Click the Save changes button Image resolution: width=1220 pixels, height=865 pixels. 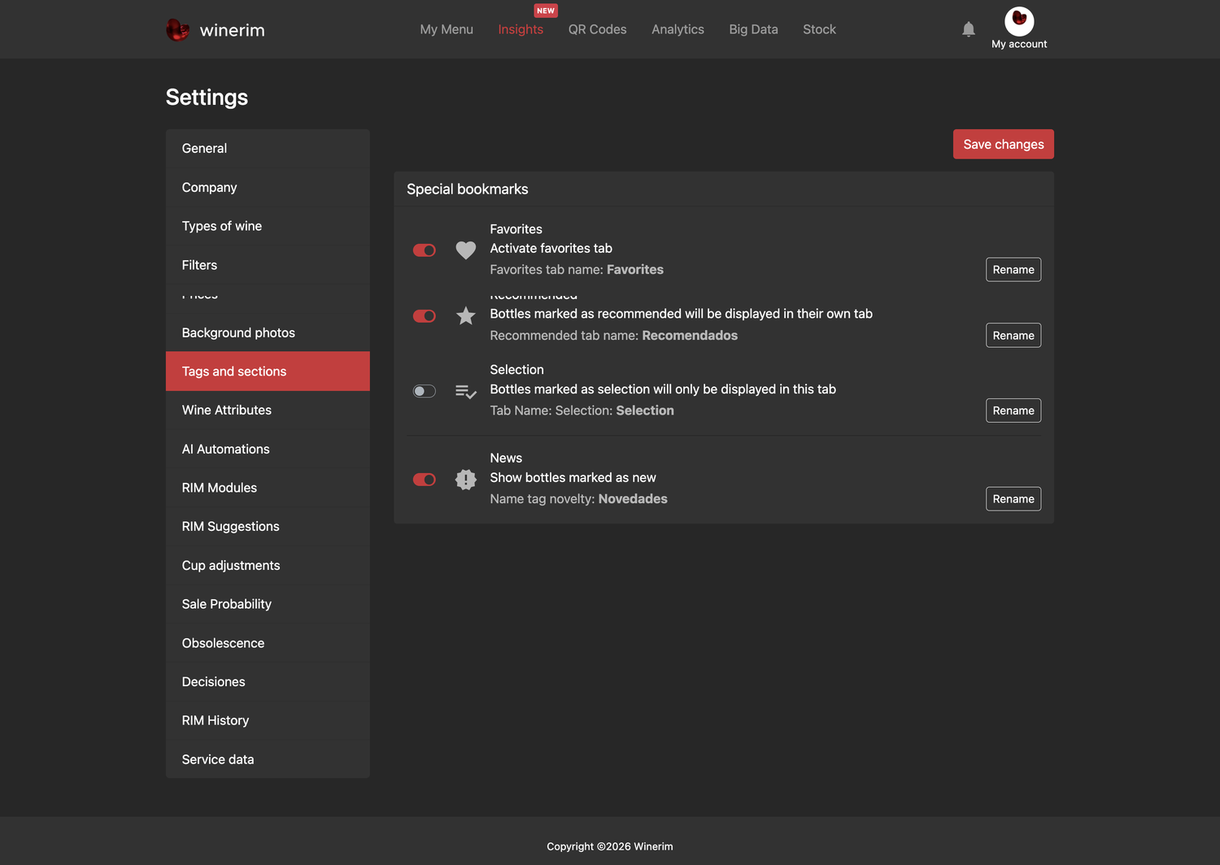point(1003,144)
